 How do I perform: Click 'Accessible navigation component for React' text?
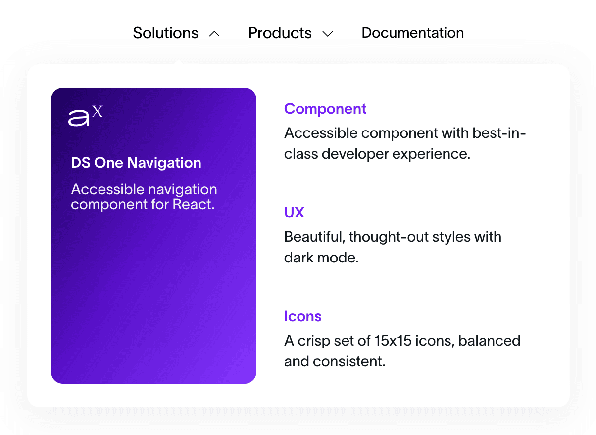[x=144, y=197]
